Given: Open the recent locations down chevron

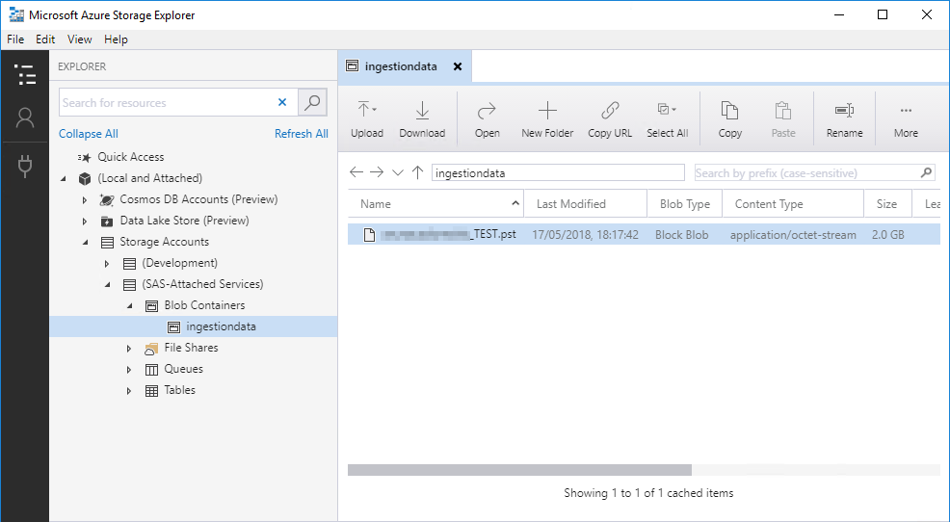Looking at the screenshot, I should (398, 173).
